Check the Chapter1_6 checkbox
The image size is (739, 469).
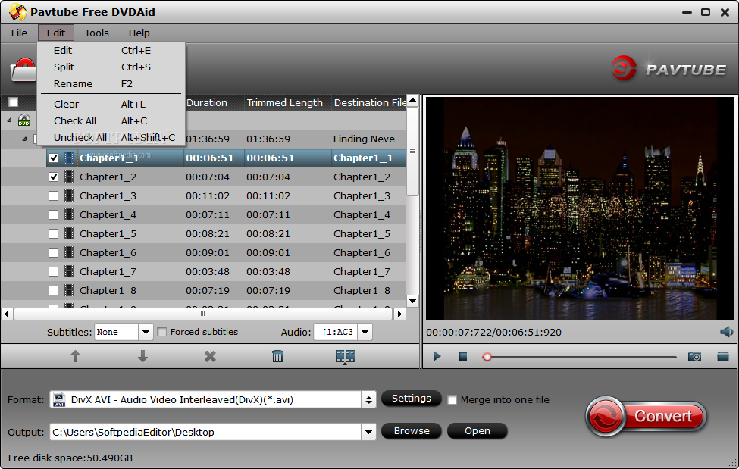[x=54, y=252]
